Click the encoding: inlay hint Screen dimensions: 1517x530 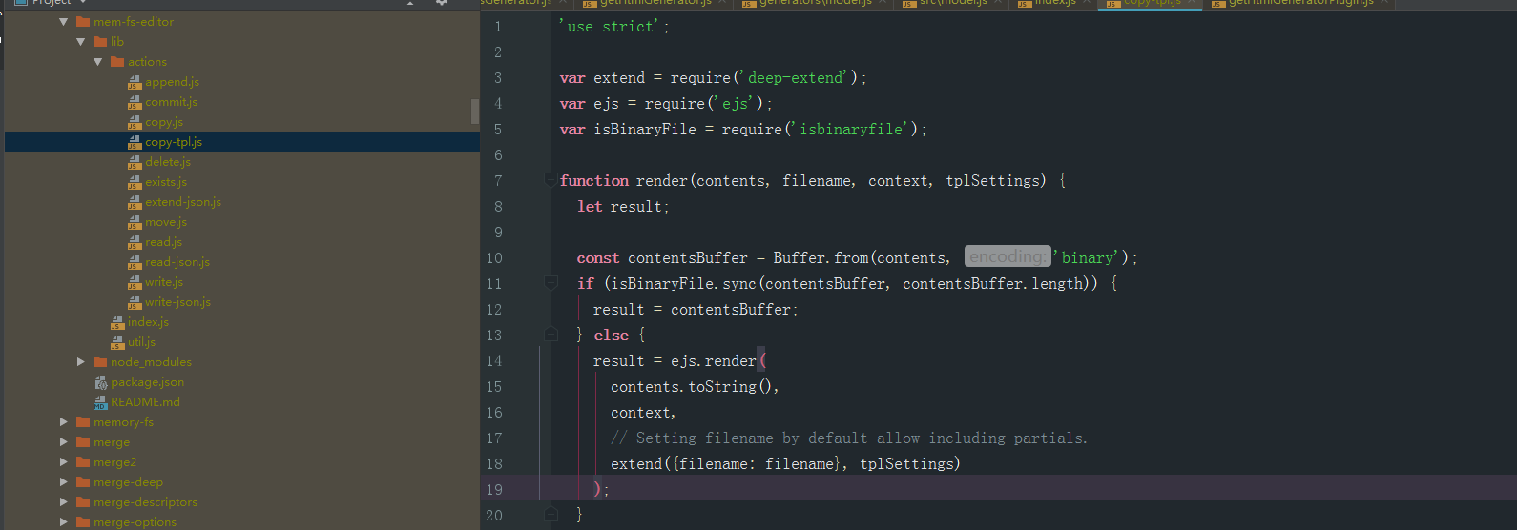1008,256
